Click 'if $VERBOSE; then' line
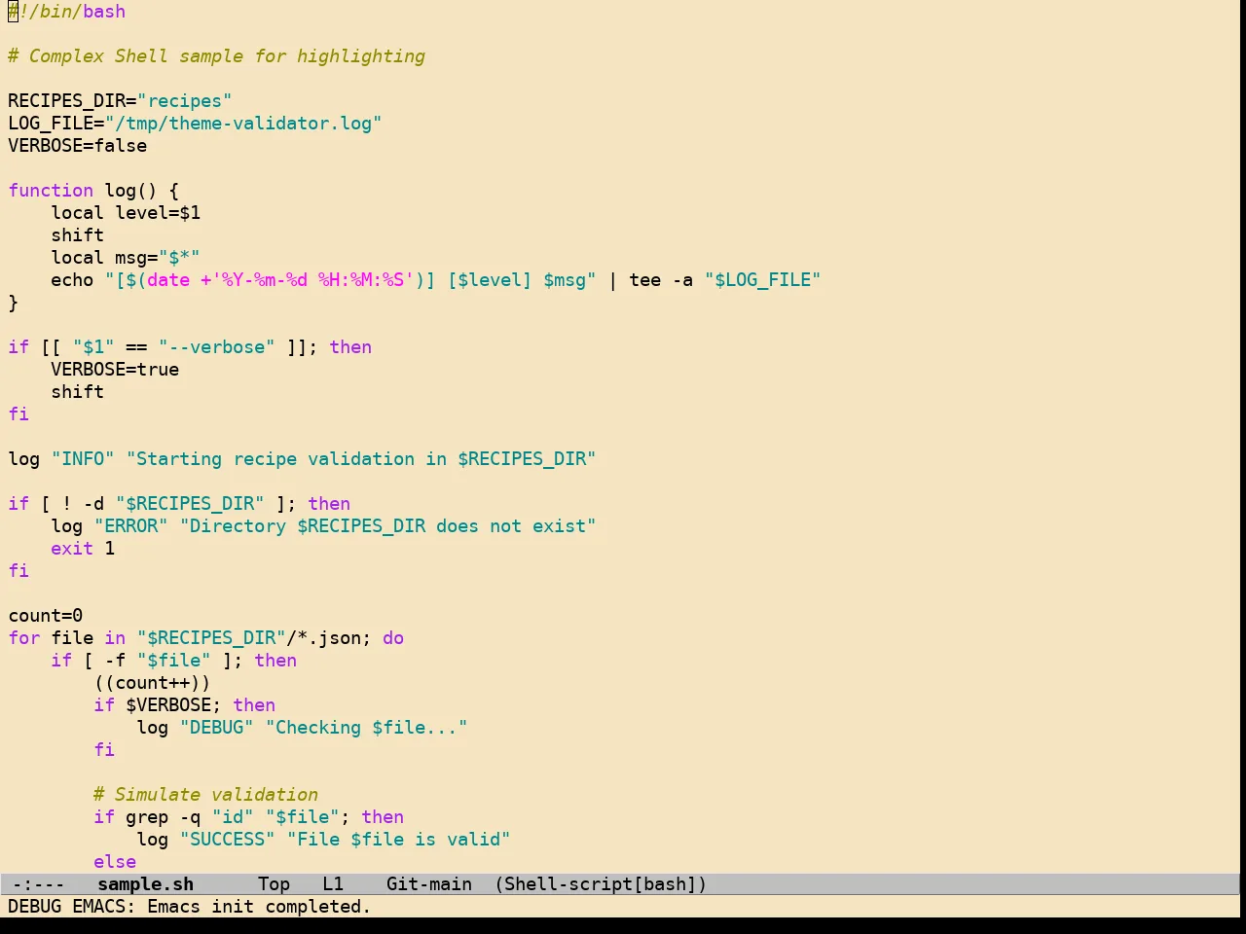Image resolution: width=1246 pixels, height=934 pixels. (x=184, y=705)
